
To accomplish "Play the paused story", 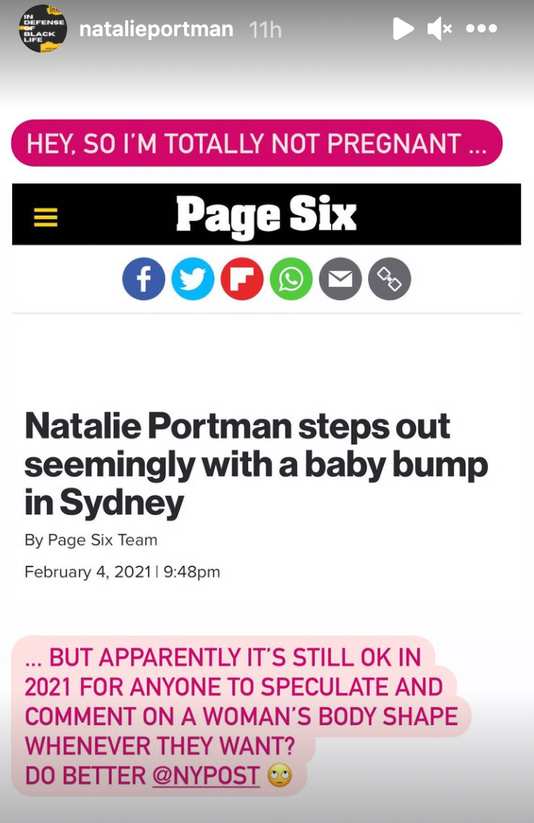I will coord(403,29).
